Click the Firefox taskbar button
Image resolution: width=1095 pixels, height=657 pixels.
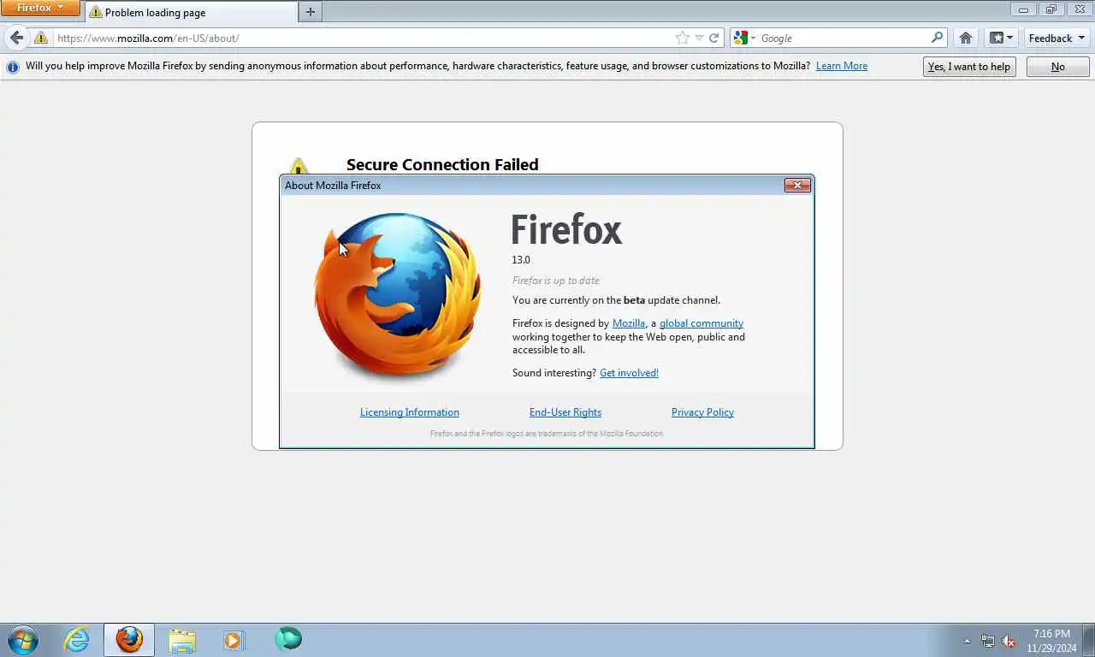[129, 640]
